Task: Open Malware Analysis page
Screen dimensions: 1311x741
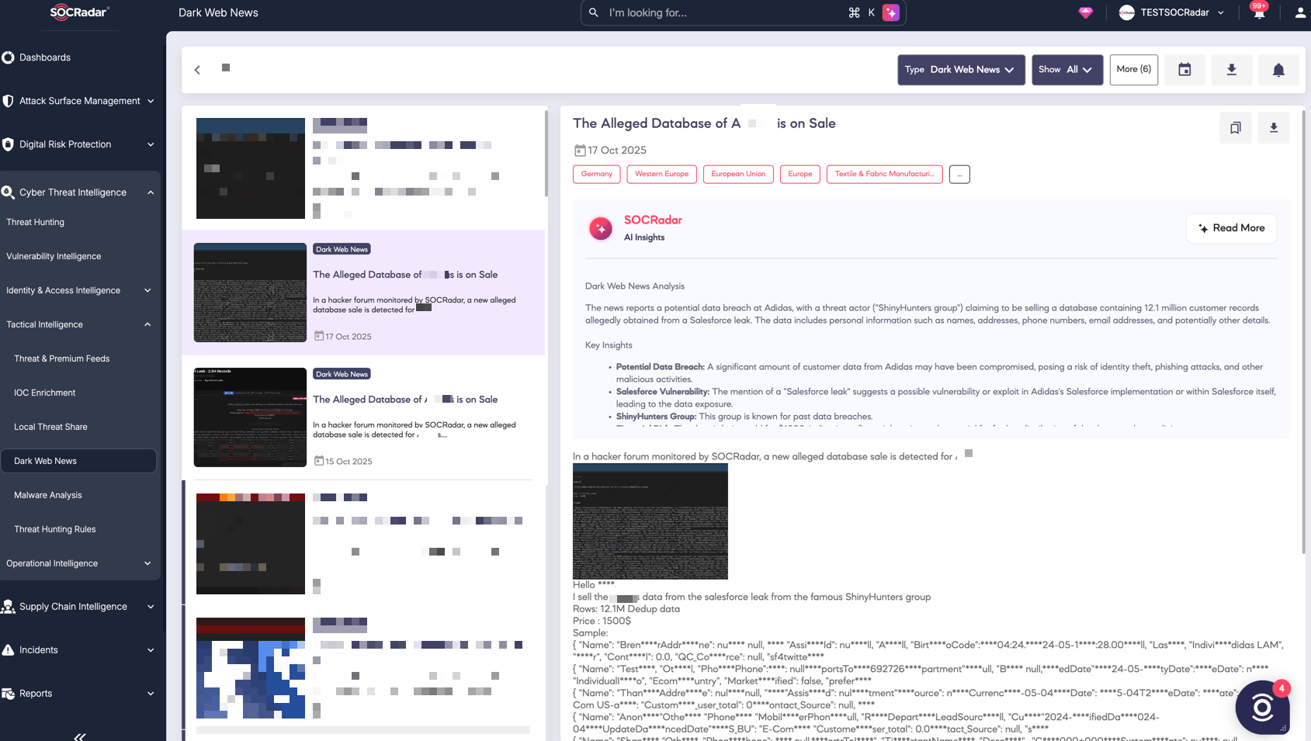Action: pos(47,495)
